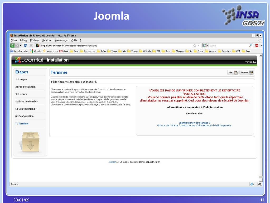Open the Steria bookmarks folder
Image resolution: width=270 pixels, height=203 pixels.
pyautogui.click(x=199, y=51)
